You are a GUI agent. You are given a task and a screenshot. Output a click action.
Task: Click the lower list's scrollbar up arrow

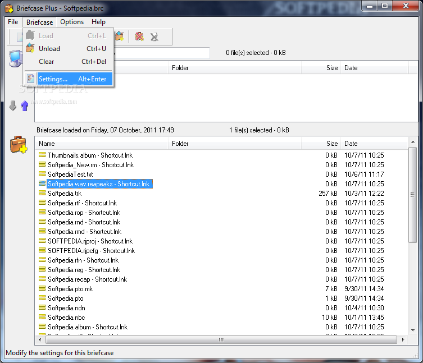pos(413,142)
